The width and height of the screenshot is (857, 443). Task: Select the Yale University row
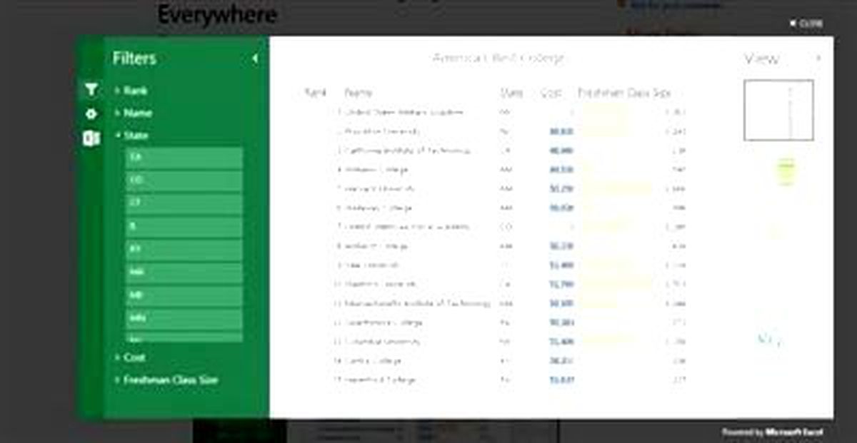493,265
